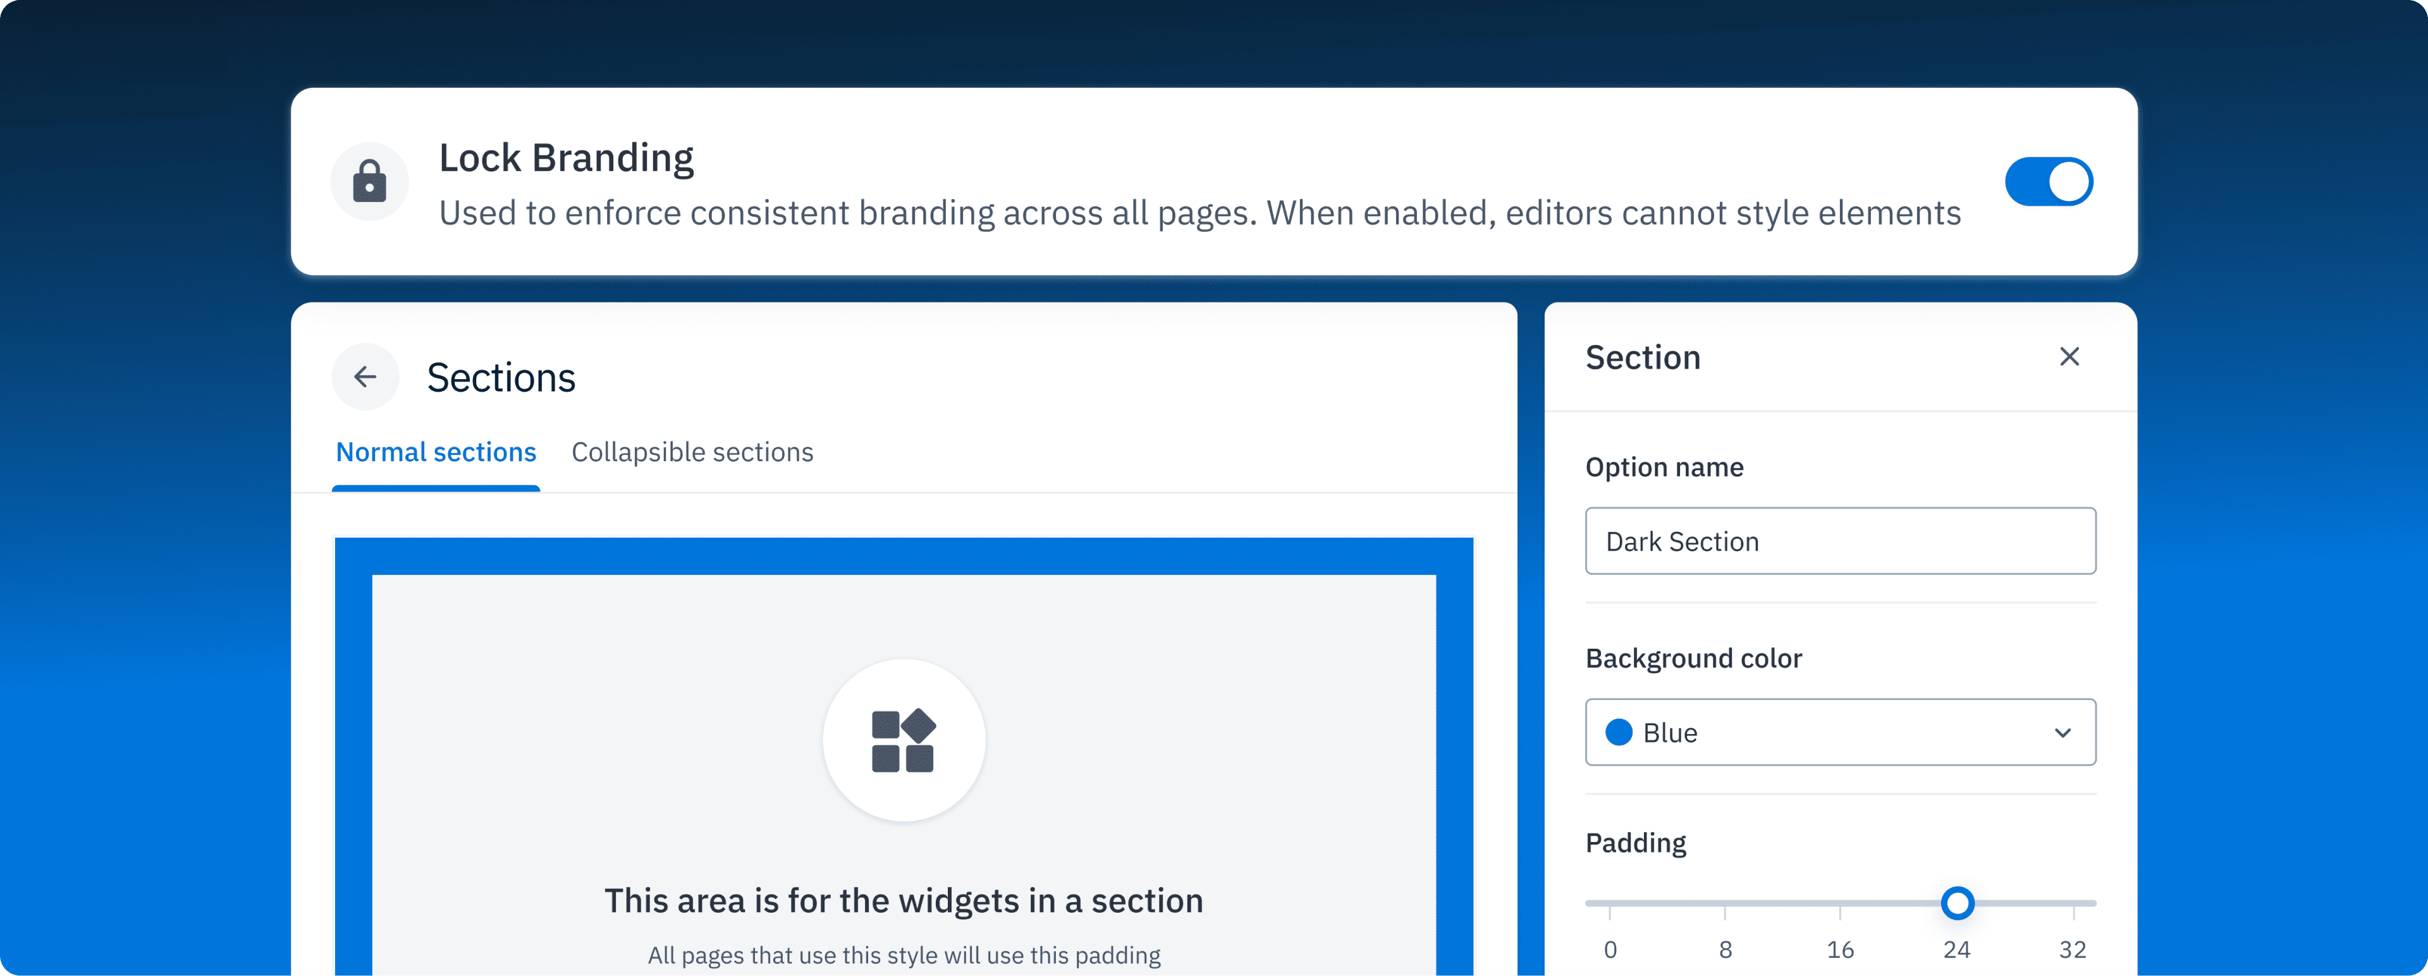Viewport: 2428px width, 976px height.
Task: Open the Collapsible sections tab
Action: click(x=692, y=452)
